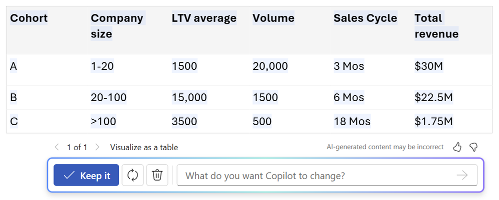
Task: Click the Visualize as a table prompt text
Action: (144, 147)
